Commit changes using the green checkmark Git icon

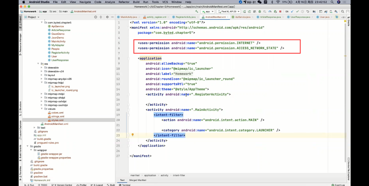tap(298, 12)
